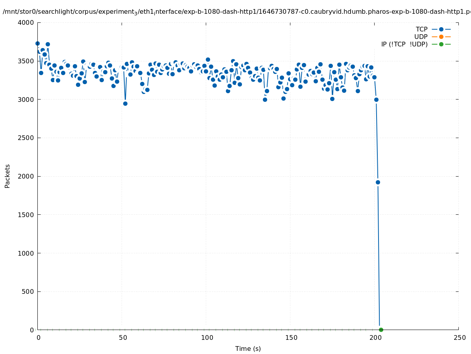Toggle the UDP series legend label
471x354 pixels.
click(421, 37)
